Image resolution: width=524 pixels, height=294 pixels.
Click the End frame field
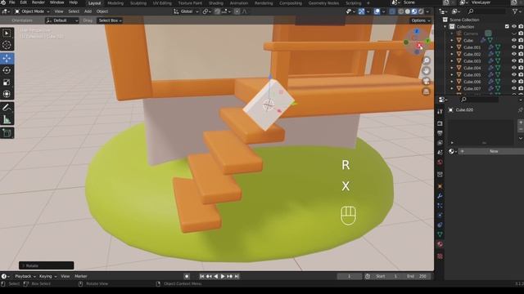click(x=417, y=276)
